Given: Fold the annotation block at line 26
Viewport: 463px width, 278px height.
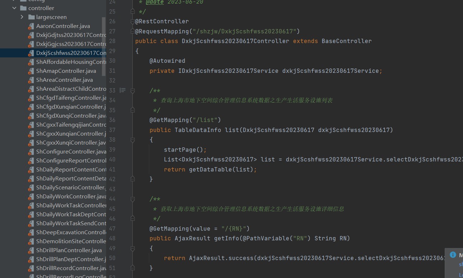Looking at the screenshot, I should pyautogui.click(x=132, y=22).
